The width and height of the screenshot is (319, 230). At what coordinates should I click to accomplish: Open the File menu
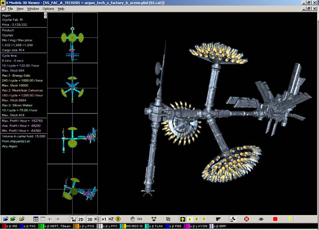tap(10, 8)
